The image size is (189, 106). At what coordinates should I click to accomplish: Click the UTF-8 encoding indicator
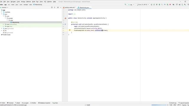pyautogui.click(x=179, y=105)
